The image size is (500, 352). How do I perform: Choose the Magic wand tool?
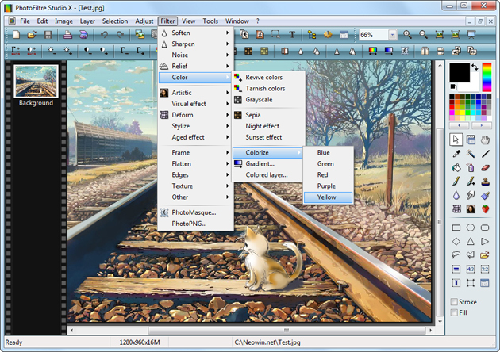point(471,154)
